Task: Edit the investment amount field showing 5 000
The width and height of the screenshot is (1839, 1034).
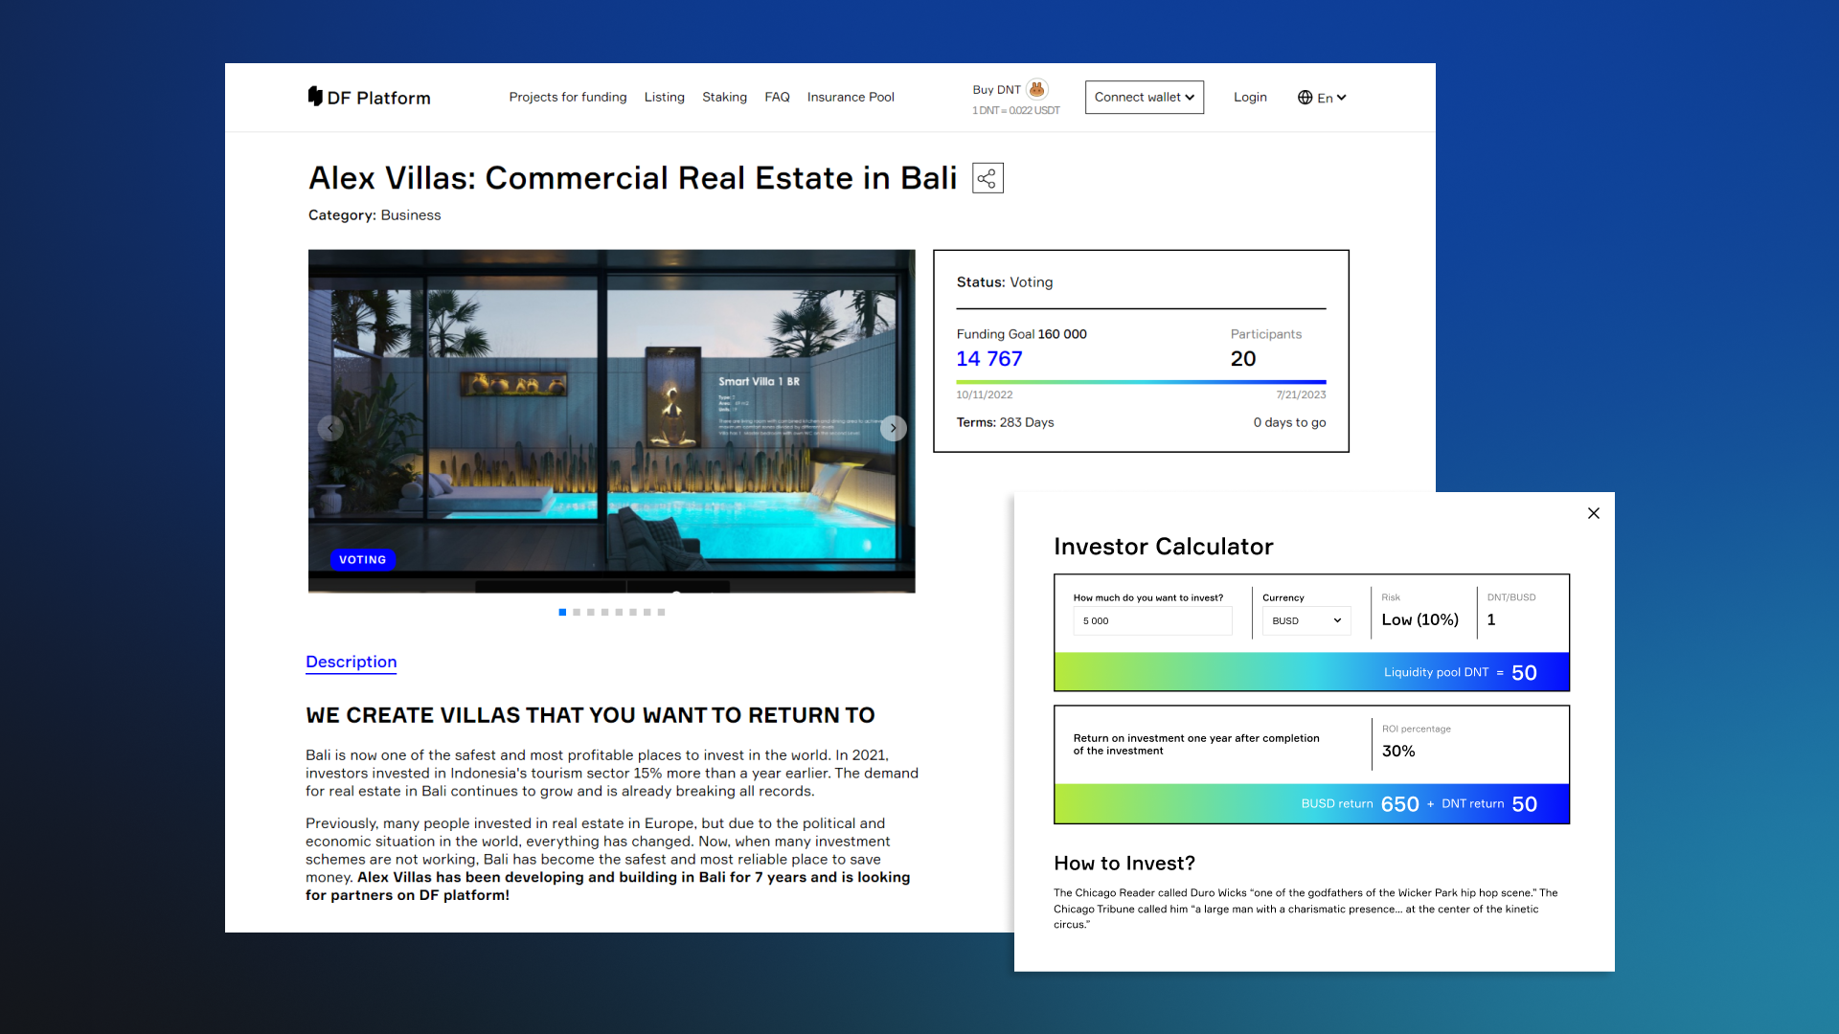Action: (1152, 620)
